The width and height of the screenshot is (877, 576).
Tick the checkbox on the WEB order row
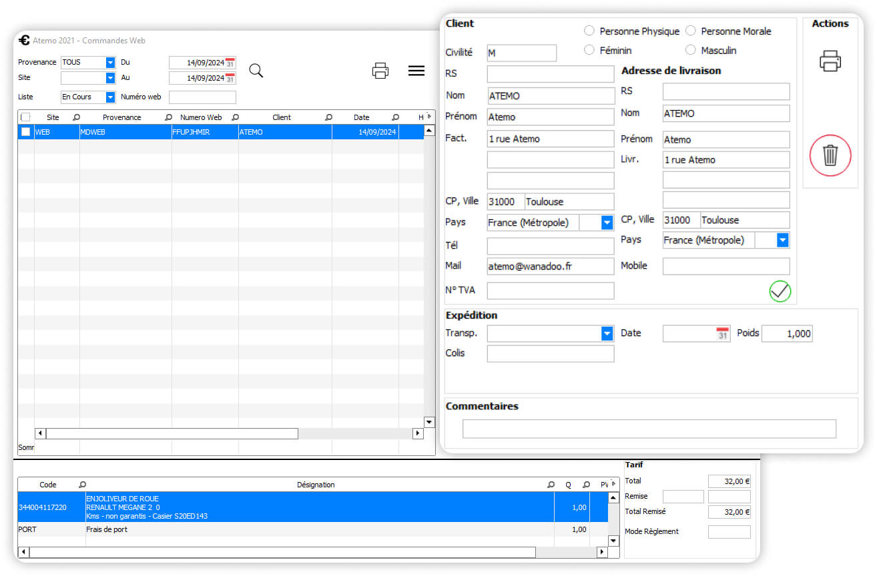click(25, 132)
